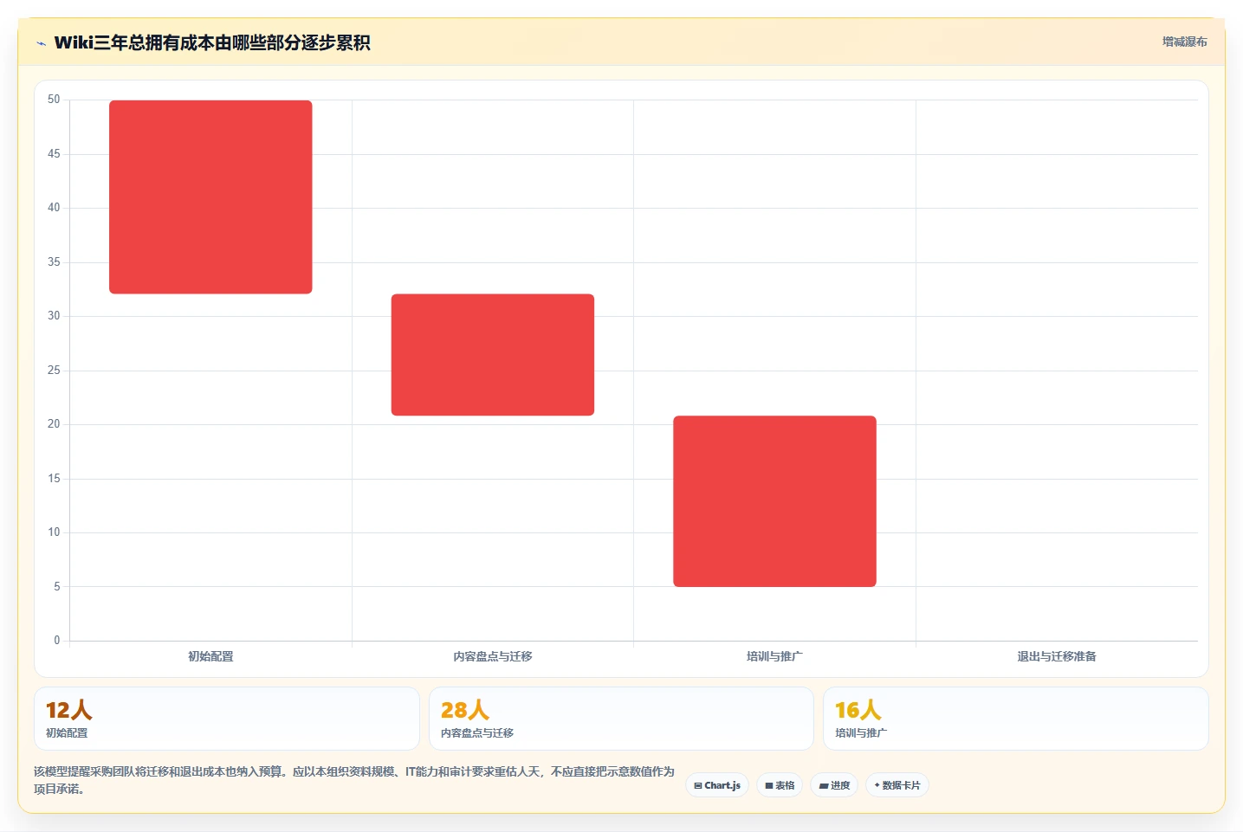Click the y-axis value 20
Viewport: 1243px width, 832px height.
[54, 424]
